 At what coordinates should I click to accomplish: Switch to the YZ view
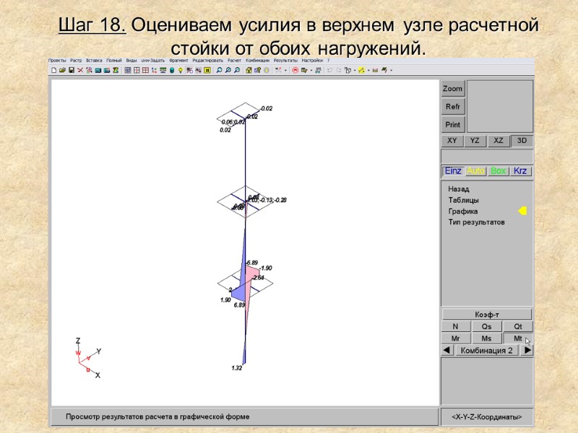(x=475, y=141)
